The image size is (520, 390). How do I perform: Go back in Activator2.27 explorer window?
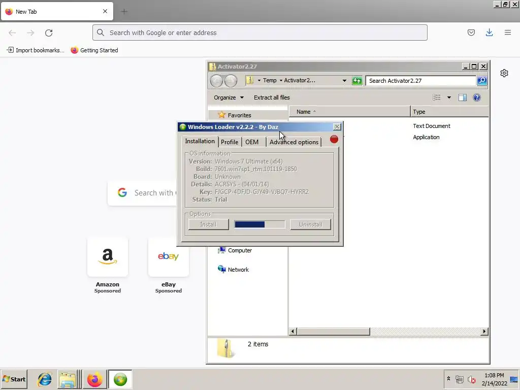coord(216,81)
